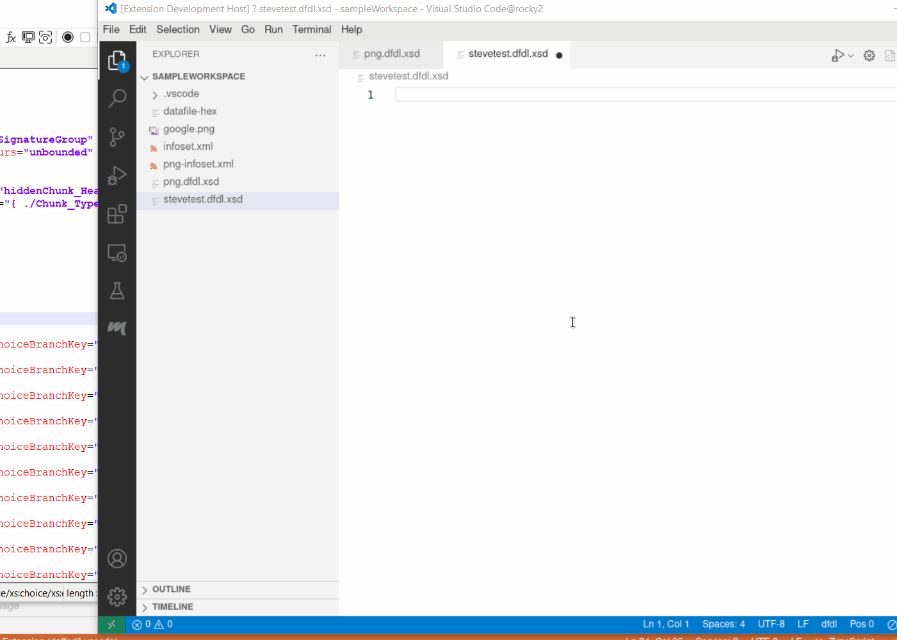The height and width of the screenshot is (640, 897).
Task: Open More Actions (...) in the Explorer header
Action: tap(320, 55)
